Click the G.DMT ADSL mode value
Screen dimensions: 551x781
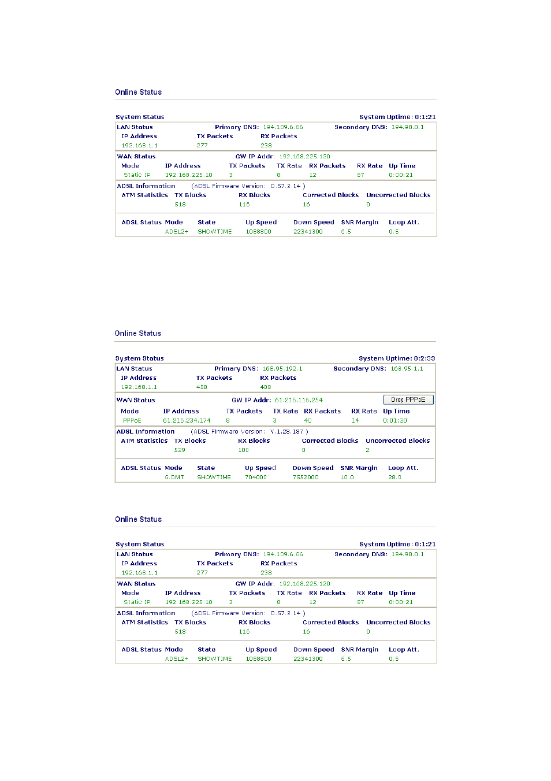(174, 478)
